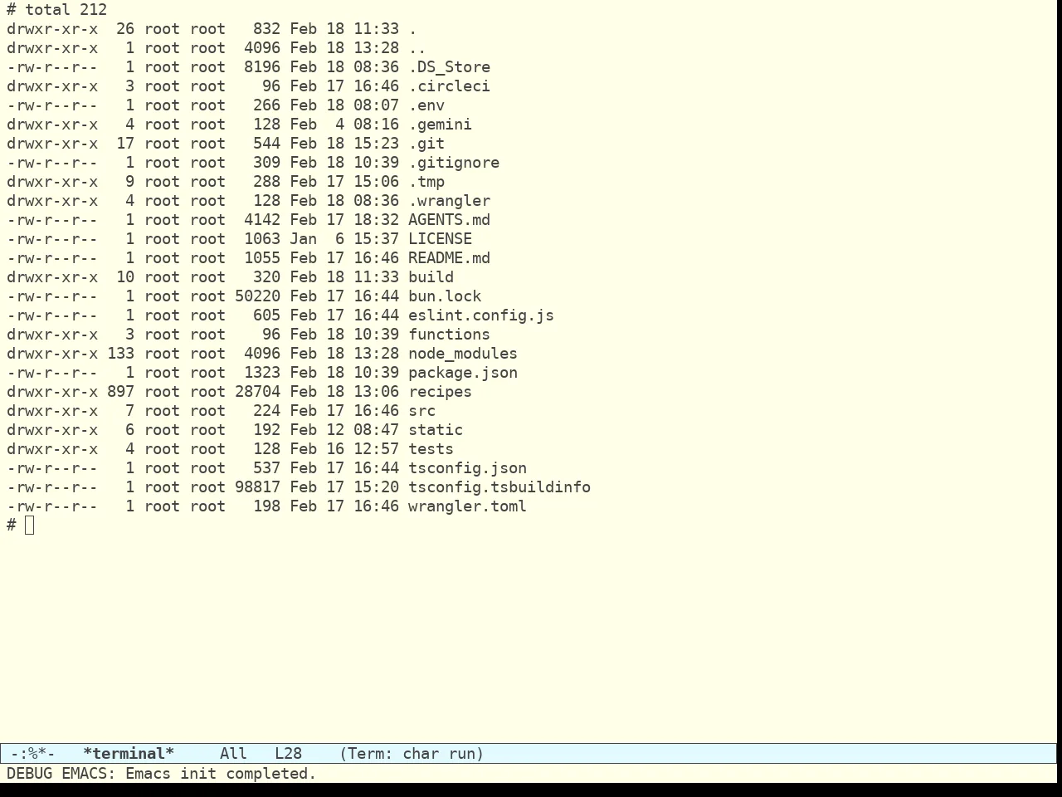This screenshot has height=797, width=1062.
Task: Click the AGENTS.md file name
Action: click(x=449, y=220)
